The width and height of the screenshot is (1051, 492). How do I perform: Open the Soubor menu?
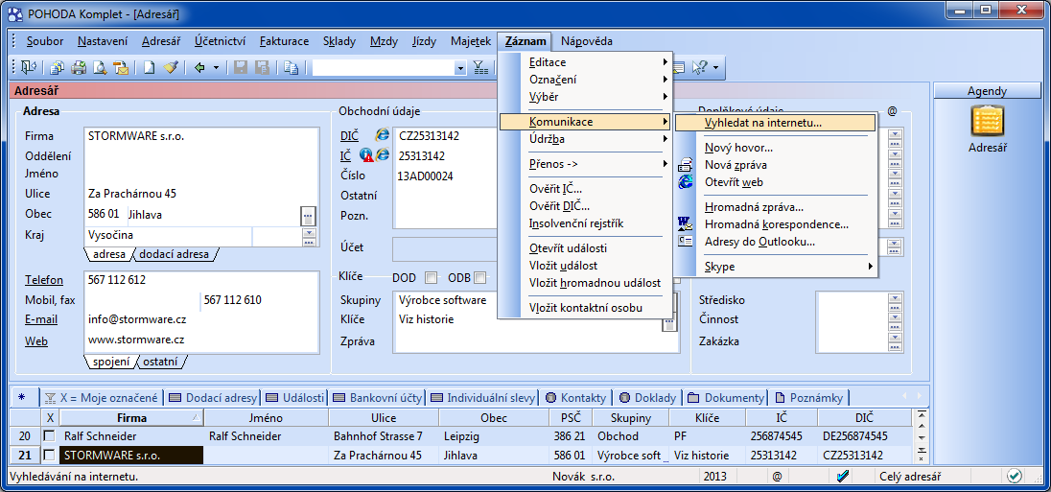(45, 41)
